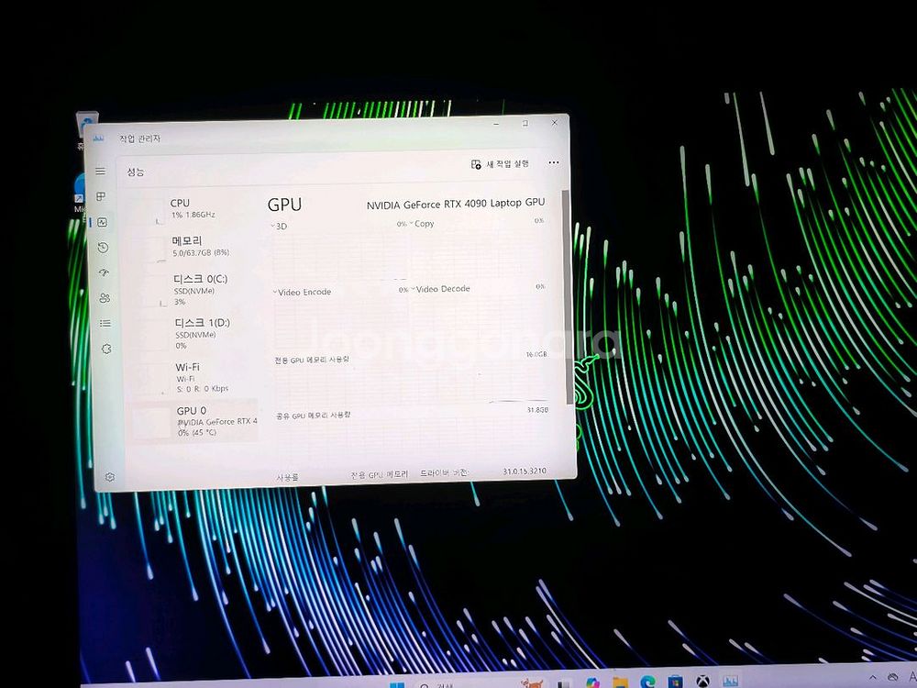Select the 디스크 1(D:) entry

pyautogui.click(x=197, y=334)
